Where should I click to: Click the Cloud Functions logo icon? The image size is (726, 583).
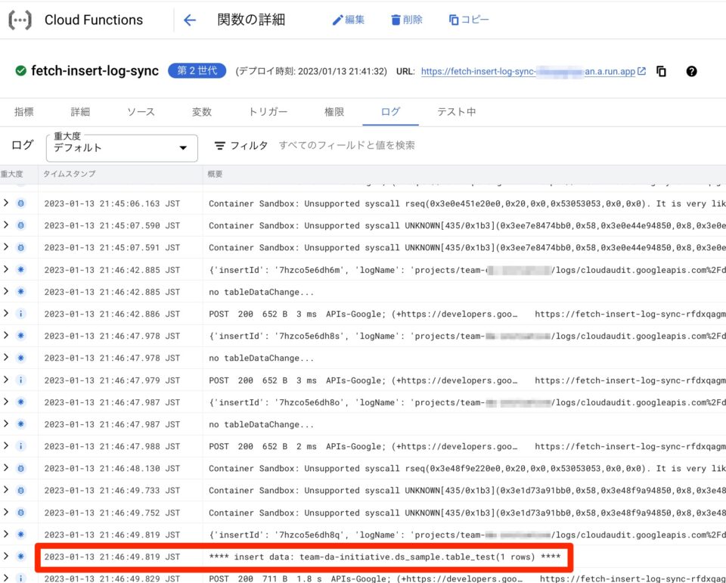click(x=20, y=20)
